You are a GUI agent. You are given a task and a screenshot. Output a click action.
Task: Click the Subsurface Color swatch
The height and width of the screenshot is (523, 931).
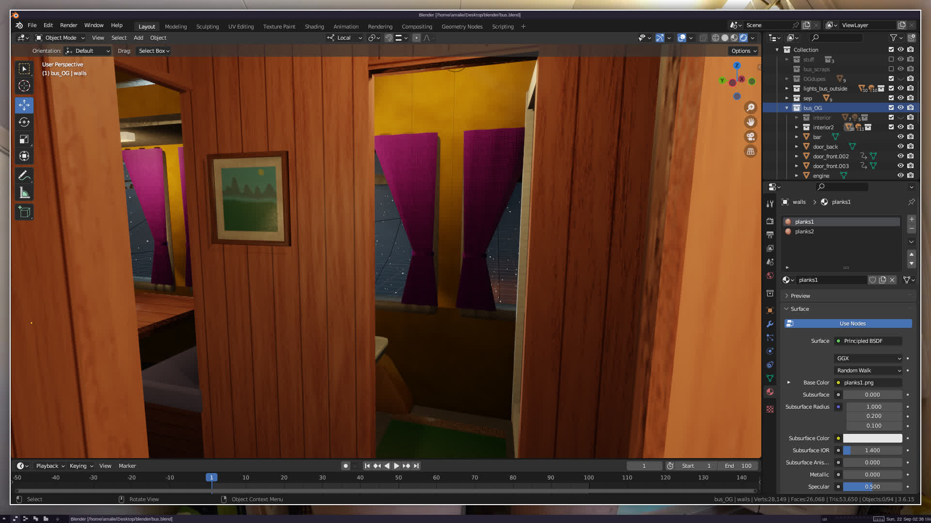click(x=872, y=438)
